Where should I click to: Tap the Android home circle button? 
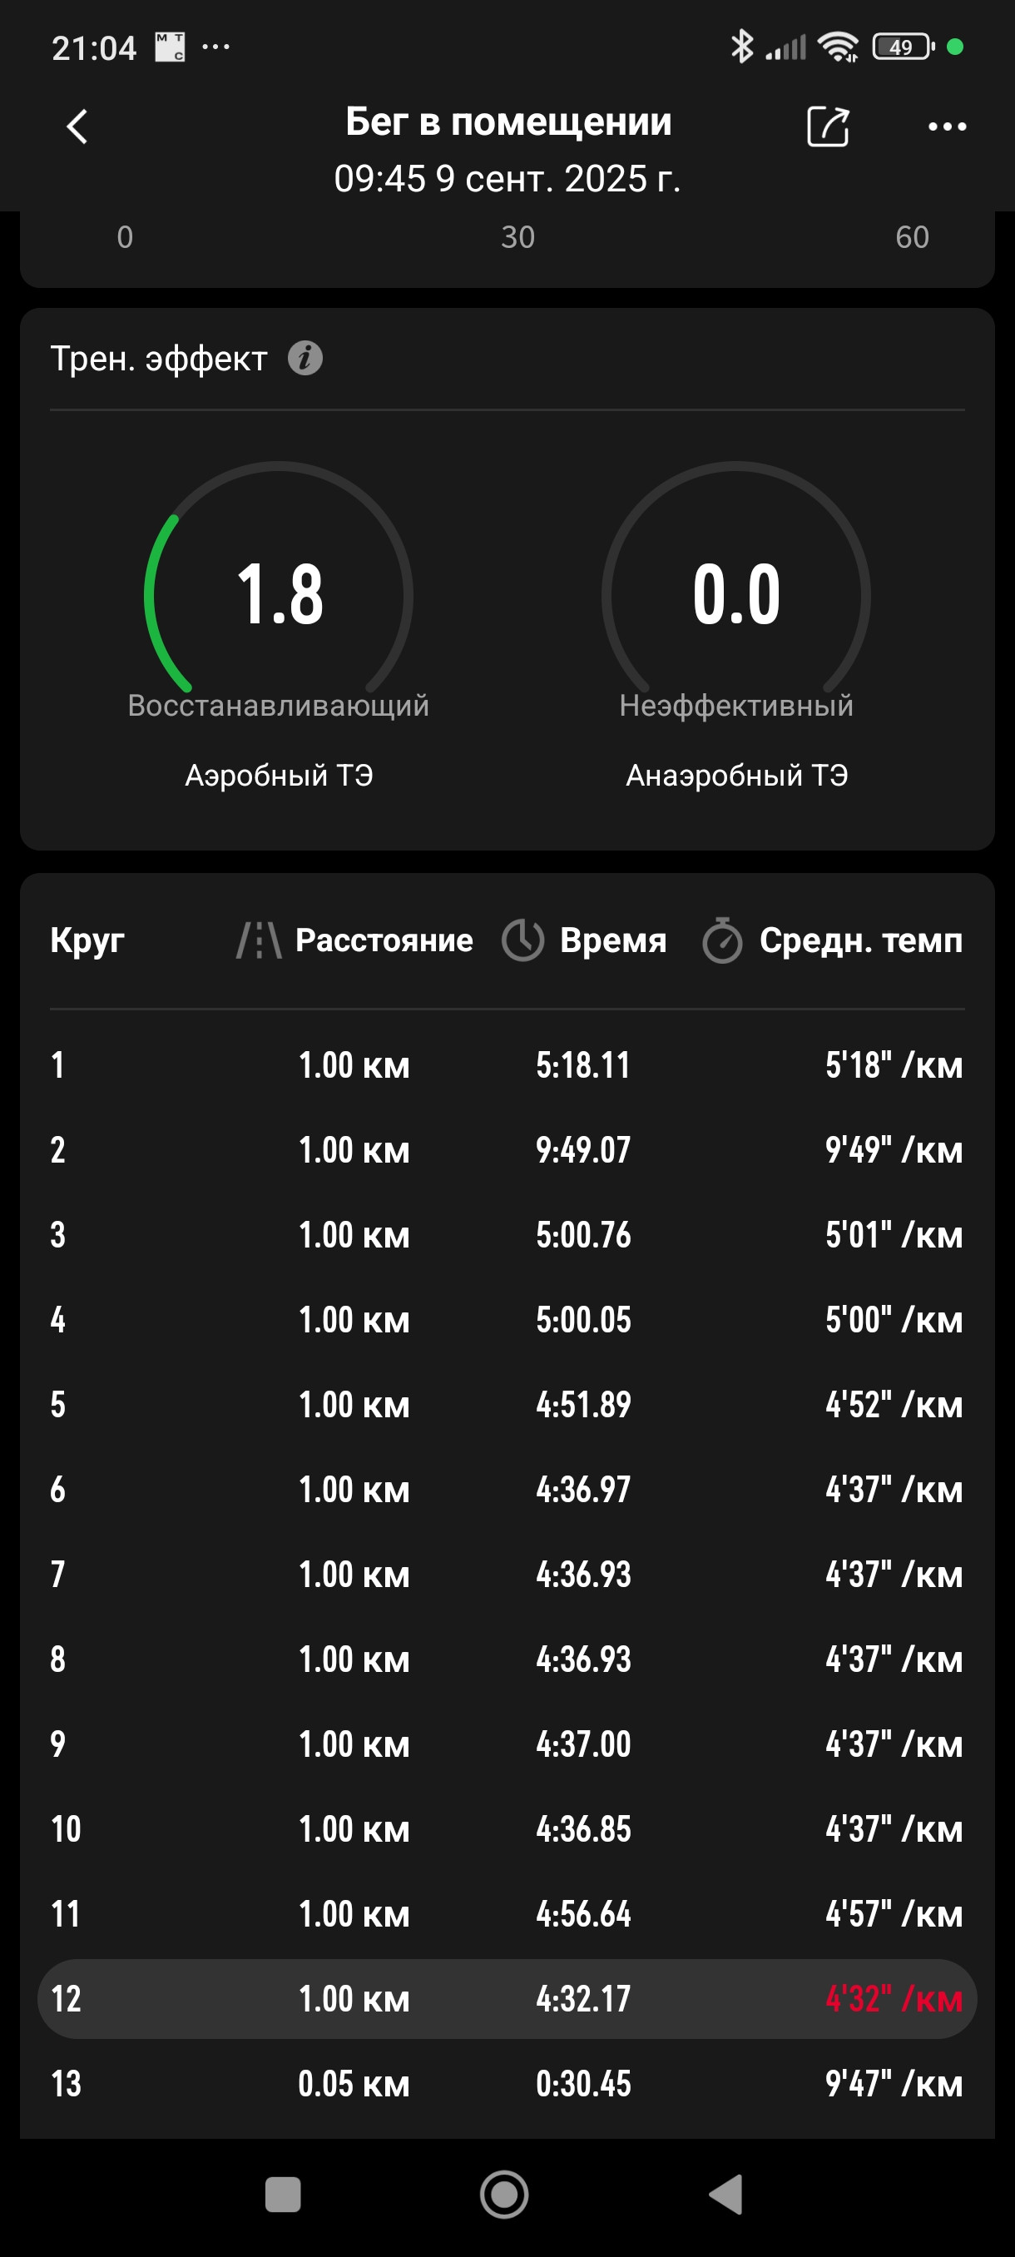(504, 2195)
